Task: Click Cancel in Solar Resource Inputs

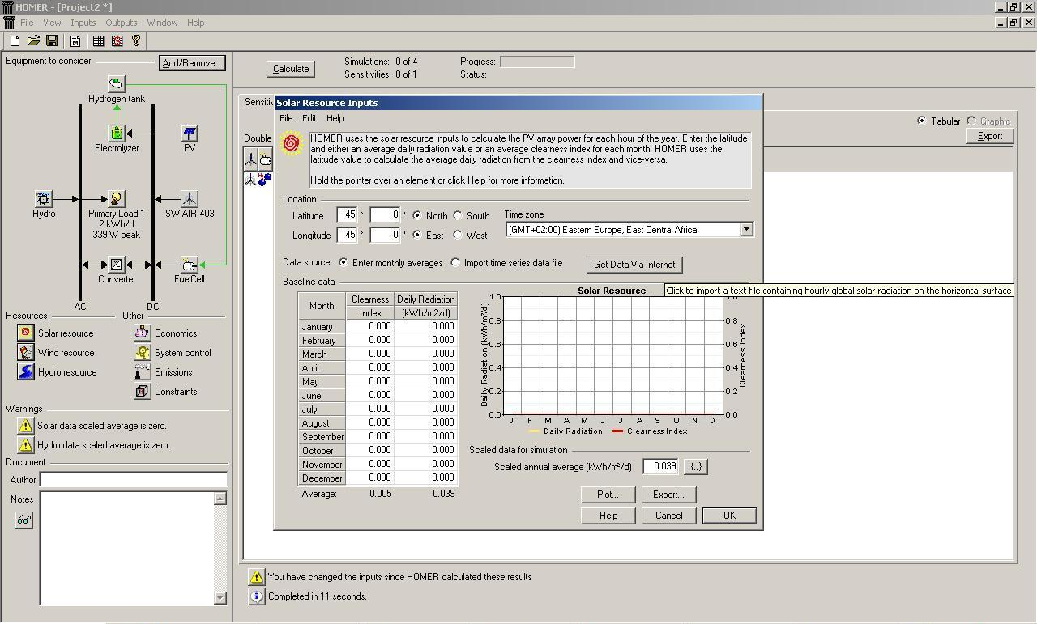Action: coord(668,516)
